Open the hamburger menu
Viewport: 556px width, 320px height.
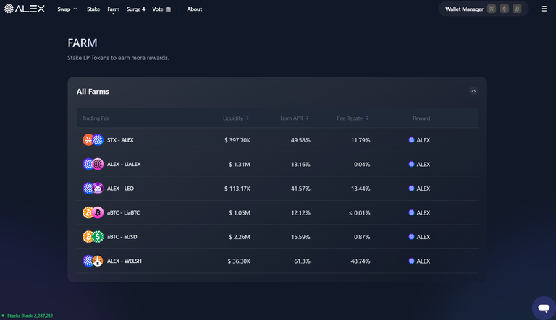point(544,9)
